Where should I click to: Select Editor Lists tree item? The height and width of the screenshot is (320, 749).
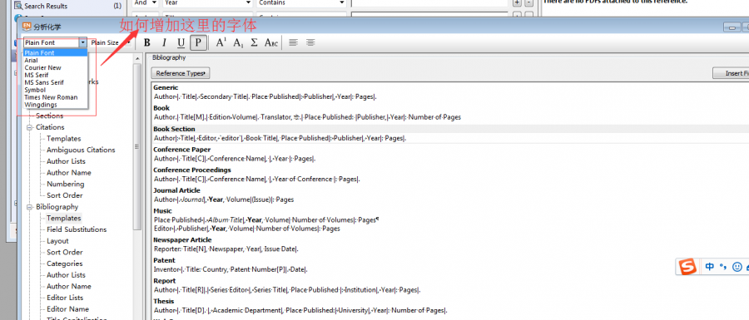[x=65, y=298]
